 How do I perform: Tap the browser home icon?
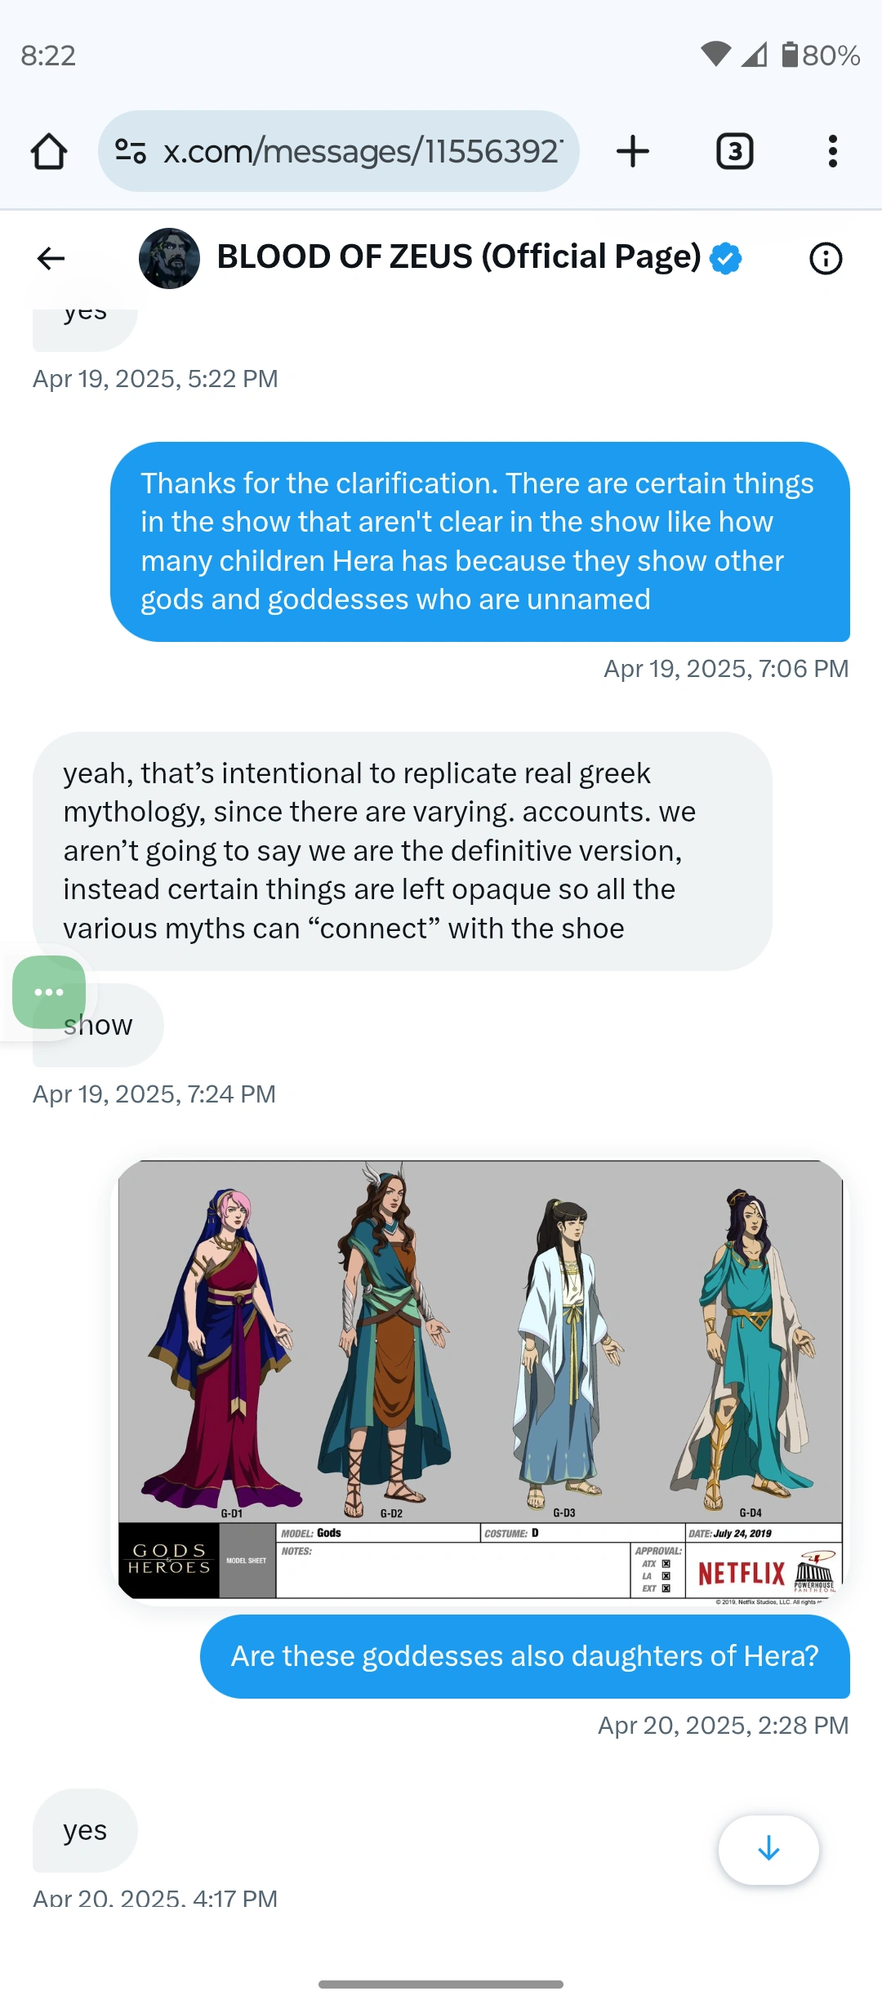coord(49,151)
